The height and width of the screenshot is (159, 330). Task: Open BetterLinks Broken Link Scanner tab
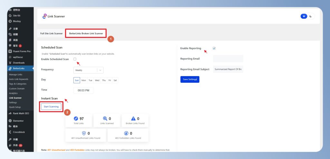point(86,33)
